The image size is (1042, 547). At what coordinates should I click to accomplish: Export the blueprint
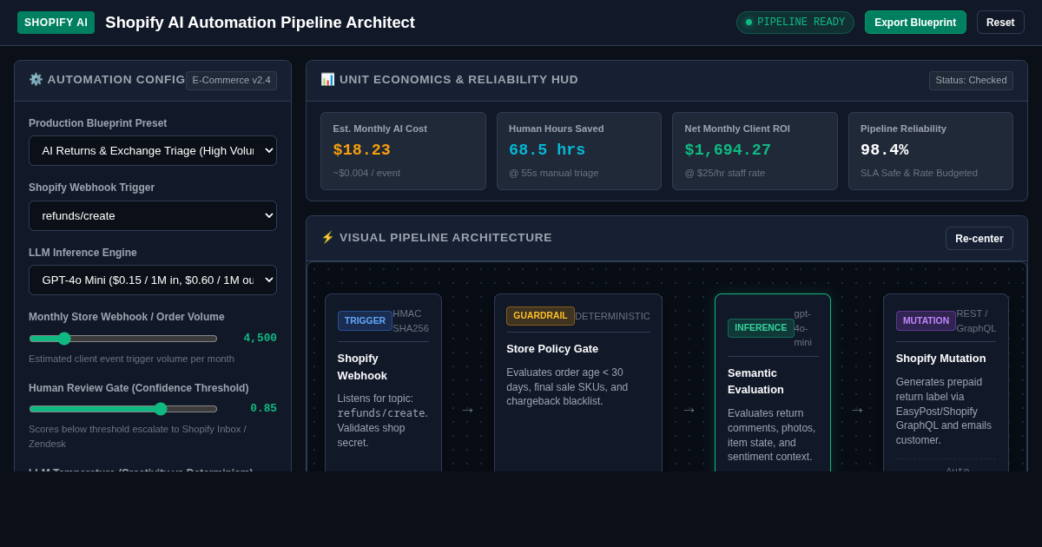(x=915, y=23)
